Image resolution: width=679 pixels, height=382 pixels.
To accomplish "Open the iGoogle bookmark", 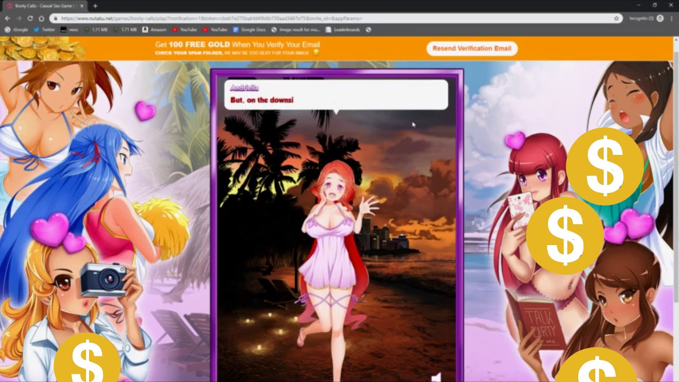I will [16, 30].
